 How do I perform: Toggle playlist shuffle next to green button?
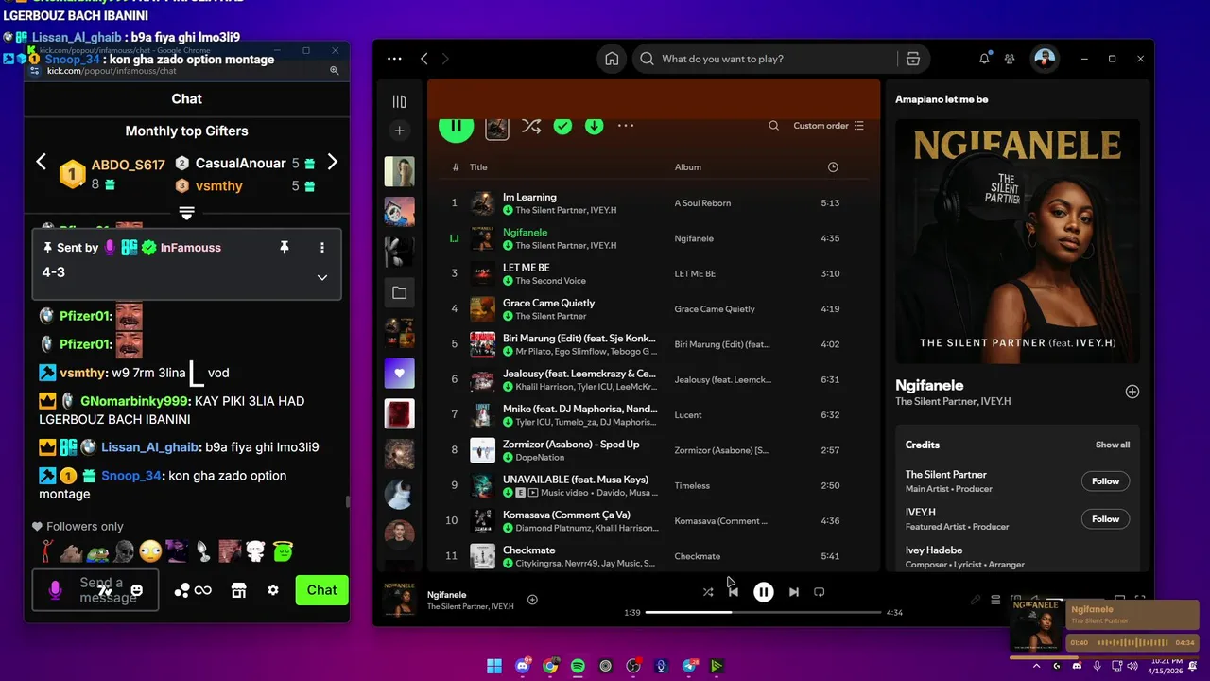pos(531,126)
